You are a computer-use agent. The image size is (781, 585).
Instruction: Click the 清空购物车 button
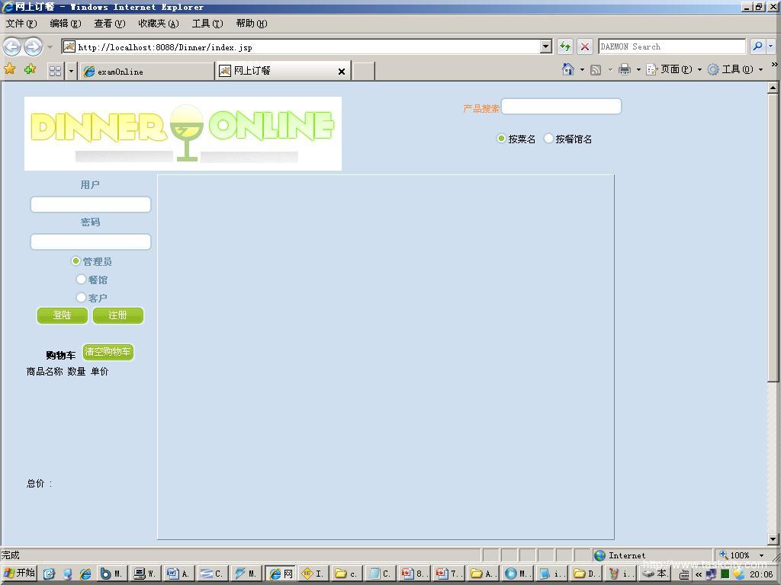point(108,352)
